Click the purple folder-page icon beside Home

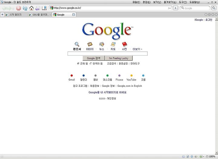click(x=38, y=8)
